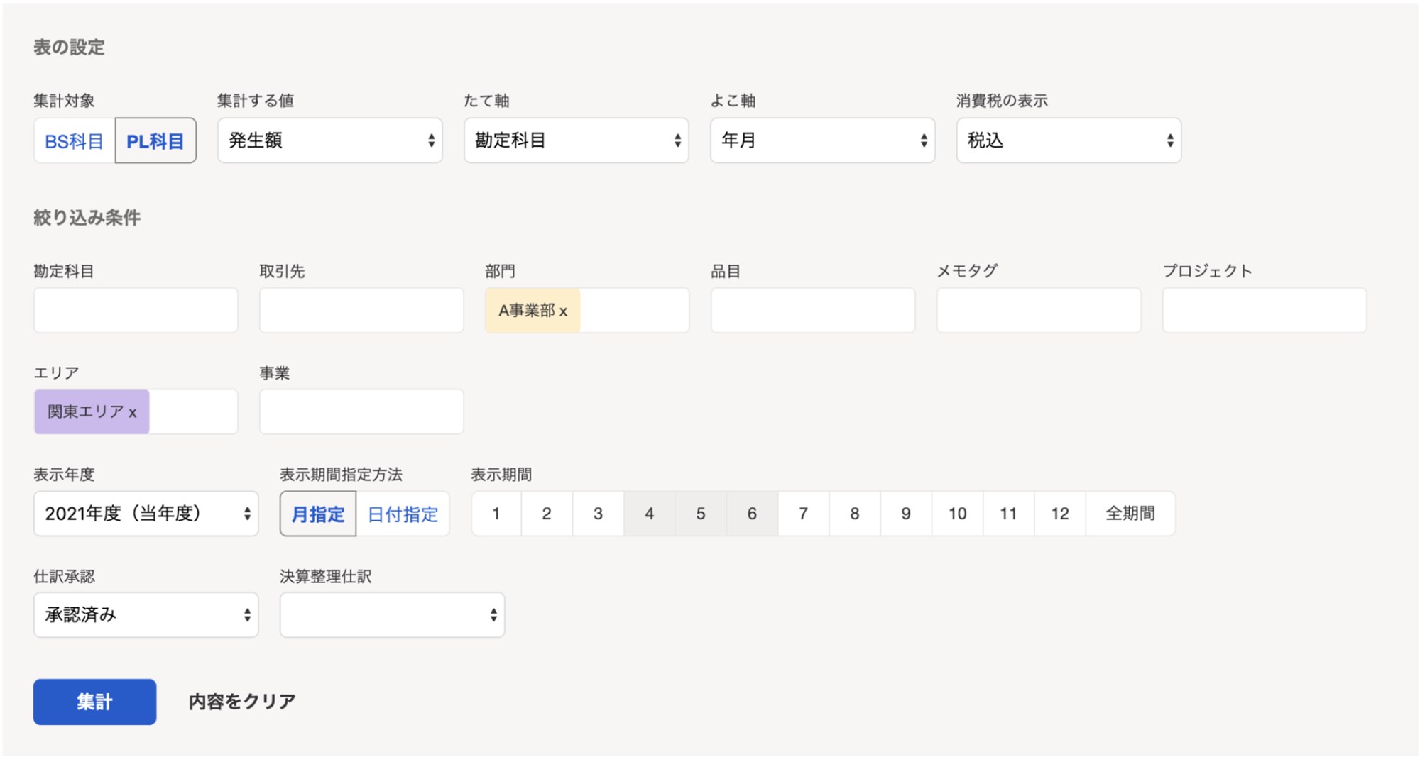Open the よこ軸 dropdown showing 年月
This screenshot has width=1420, height=757.
pyautogui.click(x=822, y=140)
